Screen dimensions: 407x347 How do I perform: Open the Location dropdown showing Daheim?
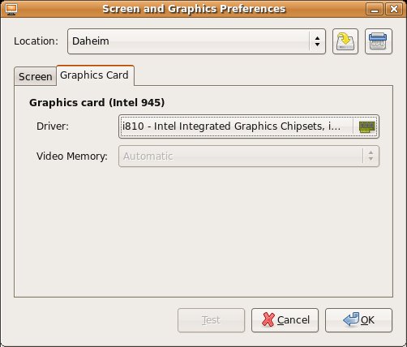tap(196, 41)
